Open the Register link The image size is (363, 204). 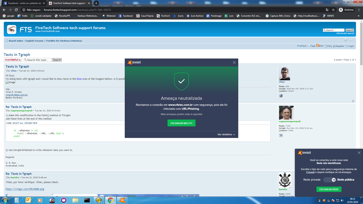click(x=339, y=46)
